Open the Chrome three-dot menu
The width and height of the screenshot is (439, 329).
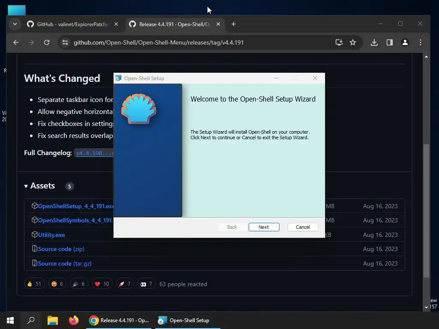tap(421, 42)
